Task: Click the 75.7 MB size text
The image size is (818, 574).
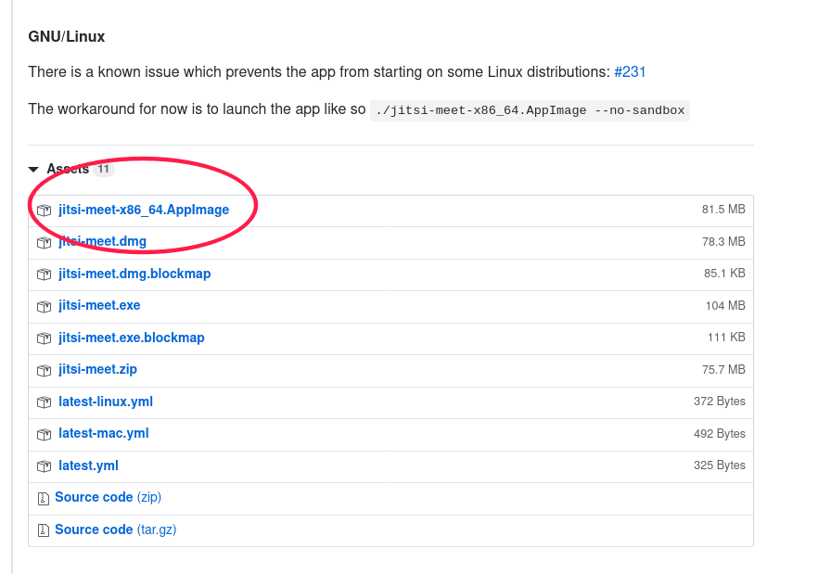Action: [723, 369]
